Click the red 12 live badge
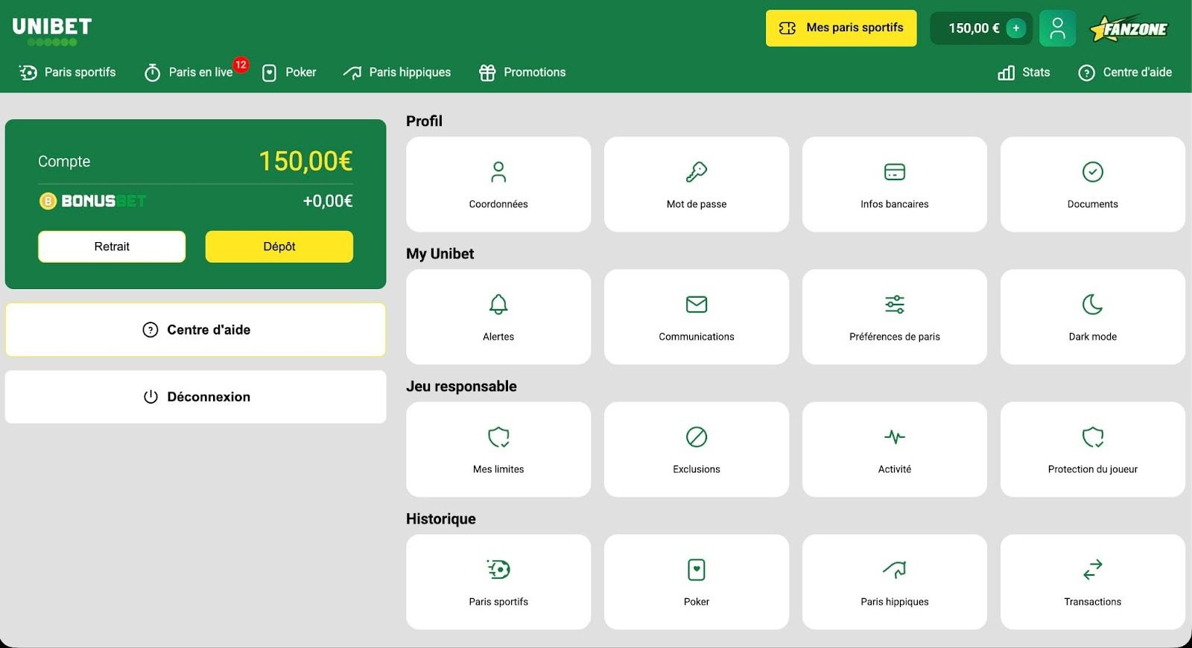Image resolution: width=1192 pixels, height=648 pixels. (241, 65)
